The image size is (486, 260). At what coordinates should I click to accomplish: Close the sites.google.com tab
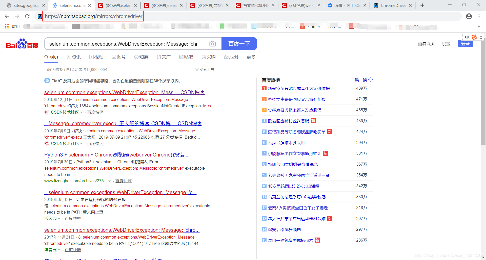pos(44,5)
